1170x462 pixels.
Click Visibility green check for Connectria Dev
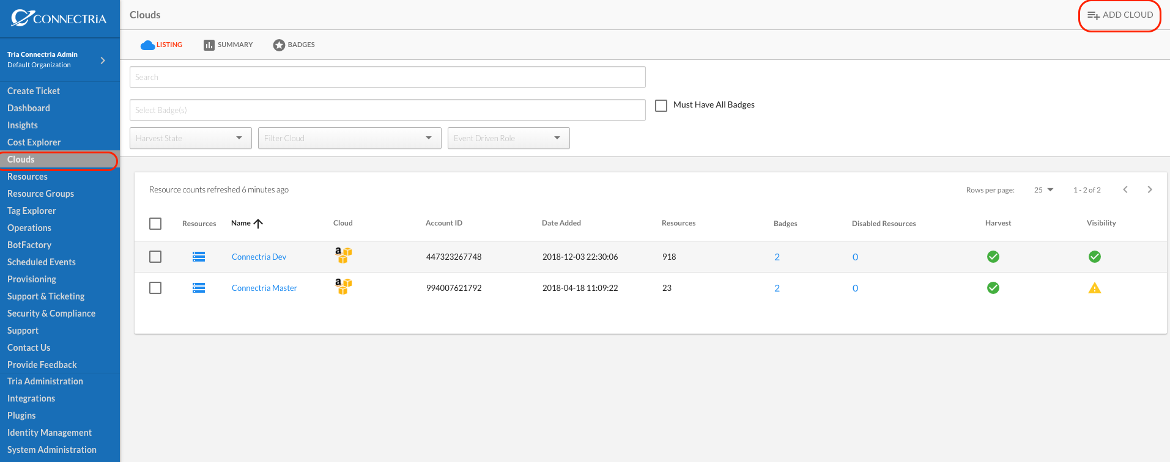[1095, 257]
